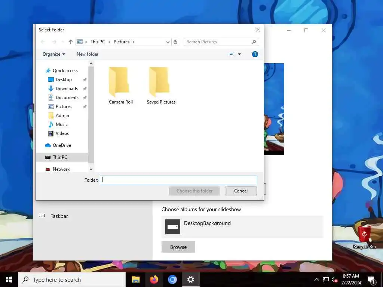The width and height of the screenshot is (383, 287).
Task: Select This PC in the navigation pane
Action: tap(60, 157)
